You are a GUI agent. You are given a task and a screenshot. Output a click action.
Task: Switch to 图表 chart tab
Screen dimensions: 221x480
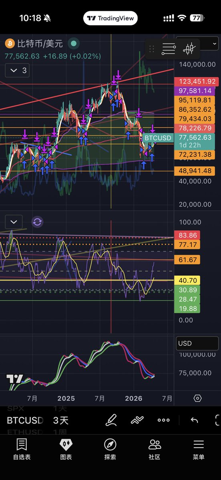pos(66,449)
